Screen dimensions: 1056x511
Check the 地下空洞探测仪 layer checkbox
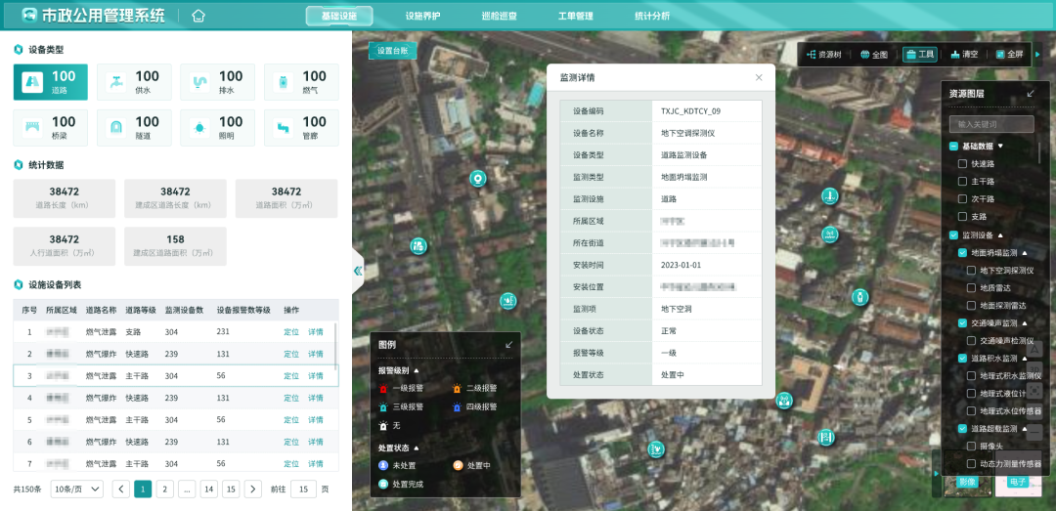(x=971, y=270)
